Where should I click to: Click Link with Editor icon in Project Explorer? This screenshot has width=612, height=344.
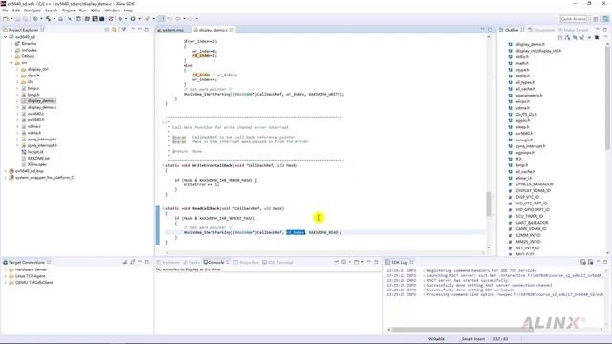tap(114, 30)
